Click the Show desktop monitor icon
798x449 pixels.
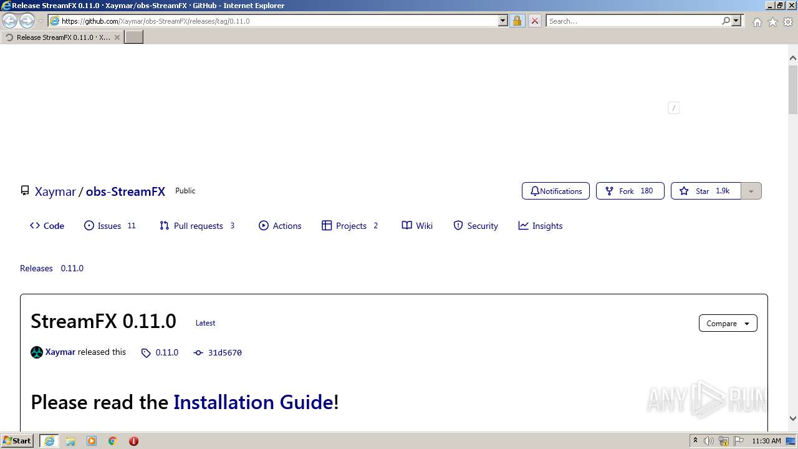791,441
